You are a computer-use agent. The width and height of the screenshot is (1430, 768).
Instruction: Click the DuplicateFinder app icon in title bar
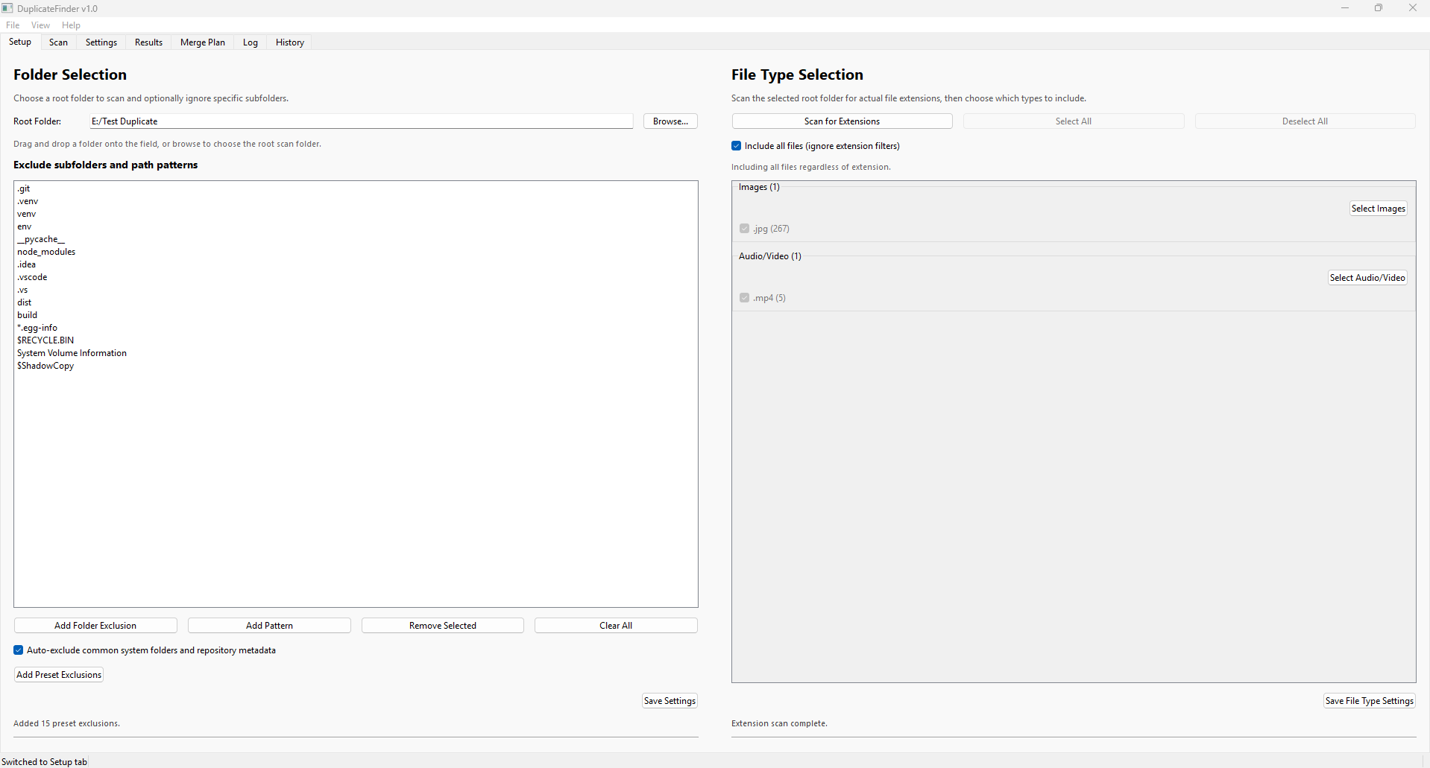(x=7, y=8)
